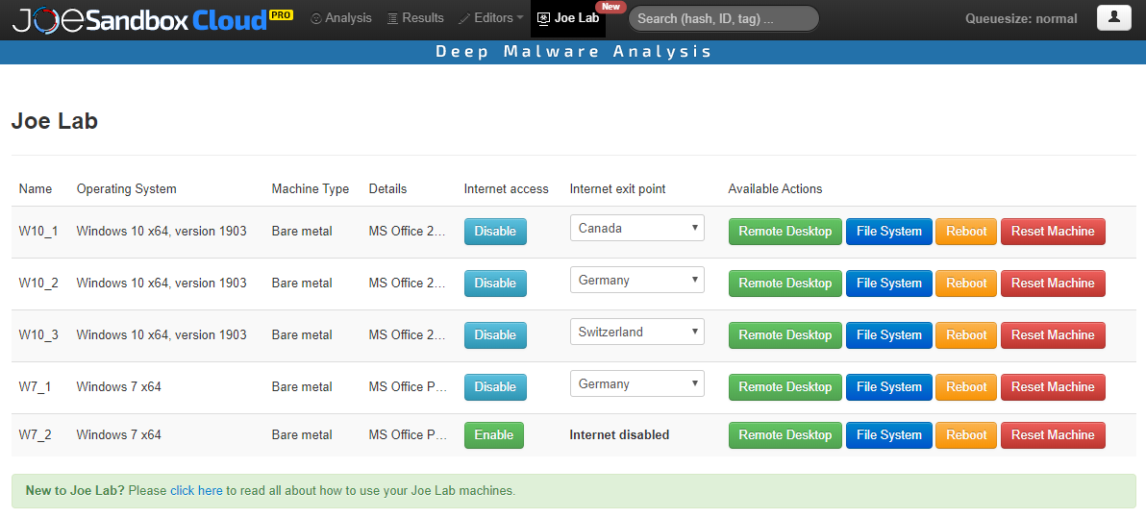This screenshot has width=1146, height=518.
Task: Launch Remote Desktop for W10_2
Action: click(785, 284)
